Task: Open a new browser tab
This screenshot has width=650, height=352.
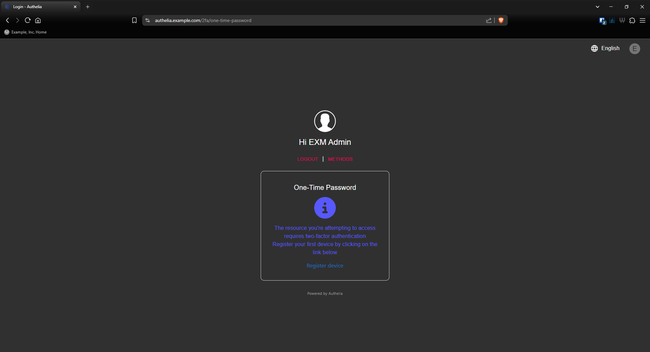Action: (88, 7)
